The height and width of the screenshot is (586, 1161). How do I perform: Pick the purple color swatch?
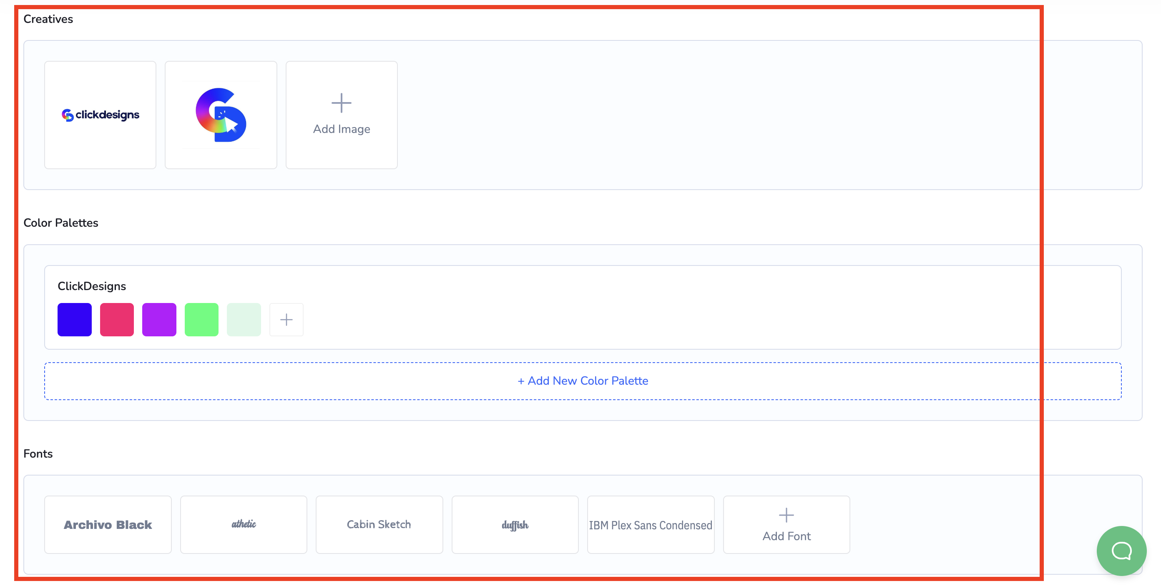(x=159, y=319)
